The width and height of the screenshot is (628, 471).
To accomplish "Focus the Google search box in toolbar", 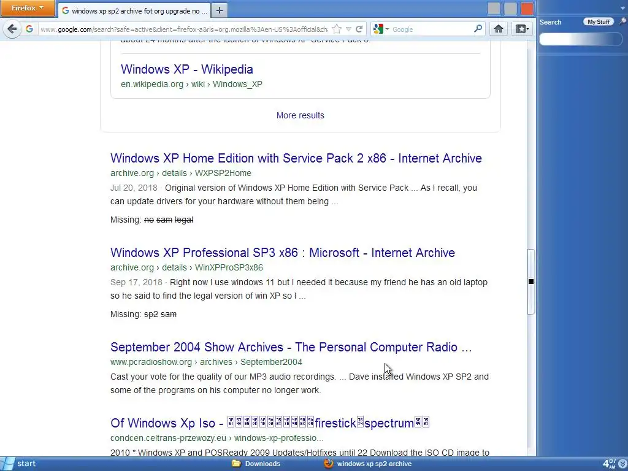I will tap(432, 29).
